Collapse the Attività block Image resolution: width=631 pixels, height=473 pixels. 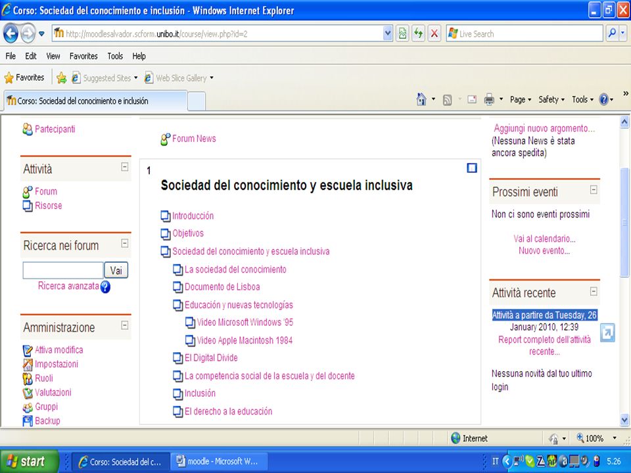coord(125,166)
